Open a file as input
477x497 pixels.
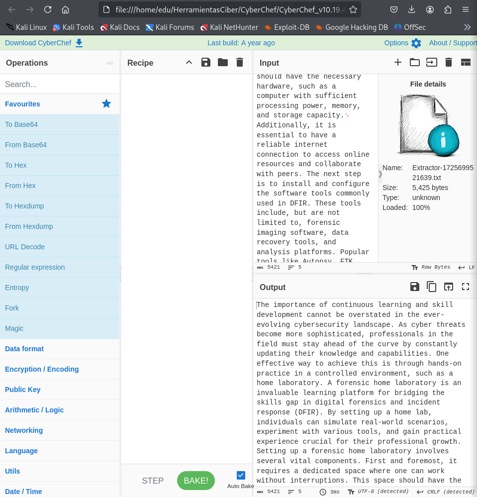click(x=431, y=63)
